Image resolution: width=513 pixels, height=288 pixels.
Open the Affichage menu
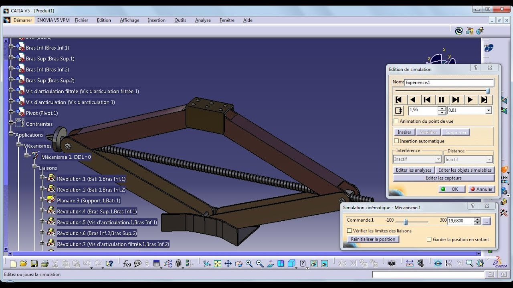129,20
